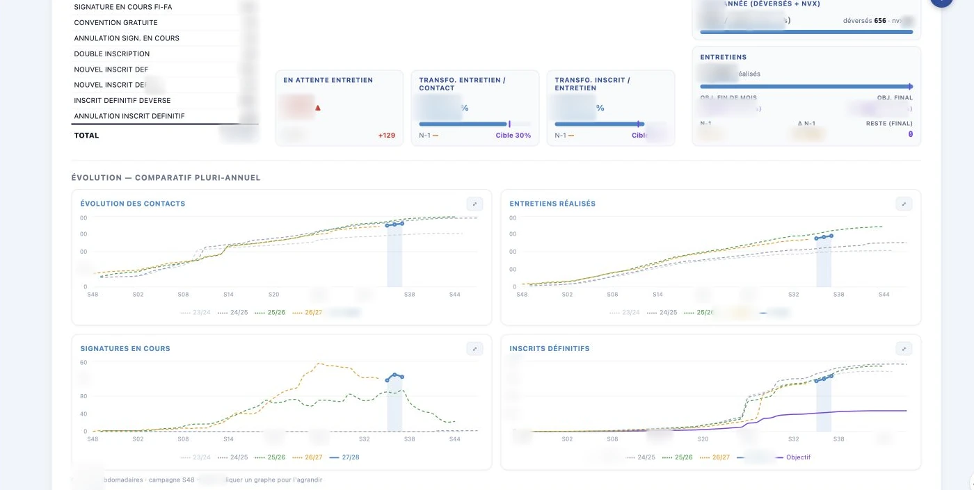
Task: Toggle 24/25 series in Entretiens réalisés legend
Action: (x=662, y=313)
